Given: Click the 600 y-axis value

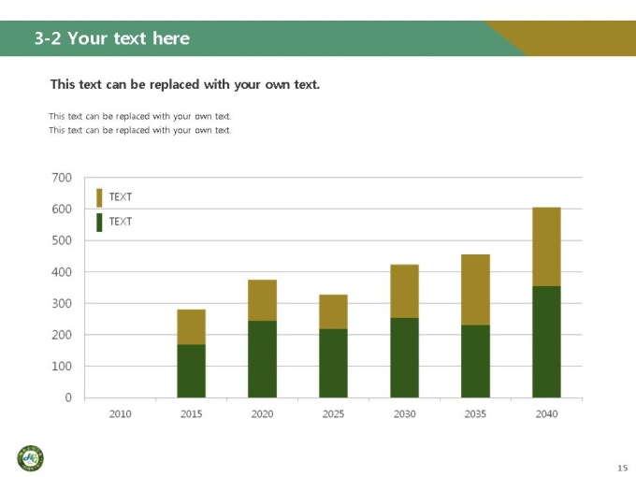Looking at the screenshot, I should tap(62, 210).
